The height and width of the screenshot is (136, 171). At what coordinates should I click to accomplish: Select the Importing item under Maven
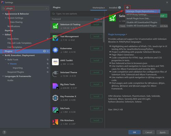[x=18, y=68]
